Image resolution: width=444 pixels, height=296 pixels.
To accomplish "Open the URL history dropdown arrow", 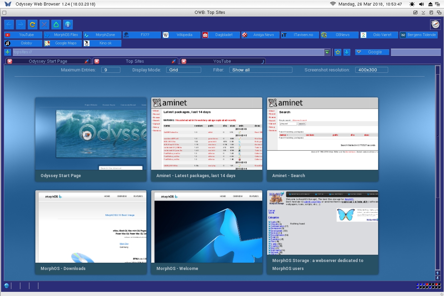I will tap(327, 52).
